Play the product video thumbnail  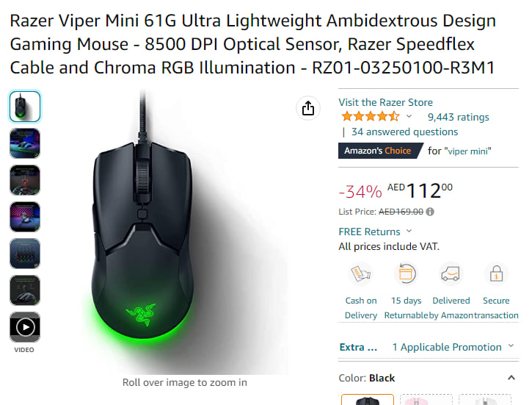coord(25,327)
